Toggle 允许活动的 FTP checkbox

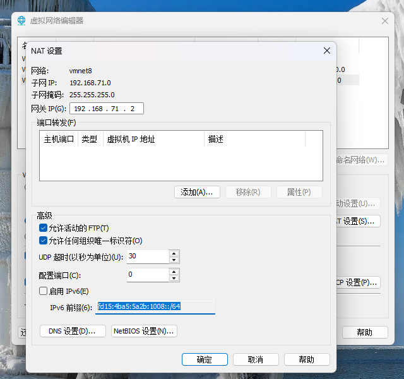[x=43, y=228]
